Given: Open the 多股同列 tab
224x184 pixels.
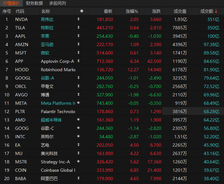Looking at the screenshot, I should [57, 3].
